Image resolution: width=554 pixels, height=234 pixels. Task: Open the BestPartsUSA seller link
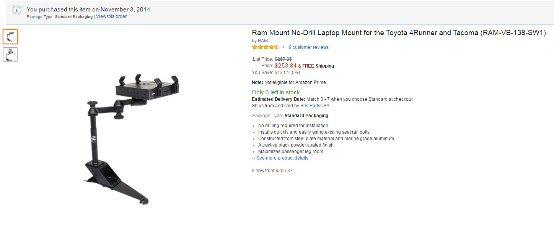point(315,106)
